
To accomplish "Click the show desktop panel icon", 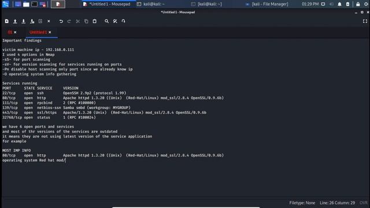I will [x=18, y=4].
